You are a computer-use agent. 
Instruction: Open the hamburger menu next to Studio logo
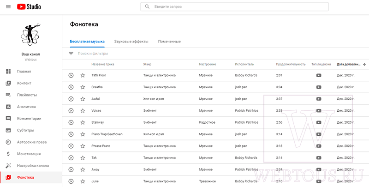click(8, 6)
